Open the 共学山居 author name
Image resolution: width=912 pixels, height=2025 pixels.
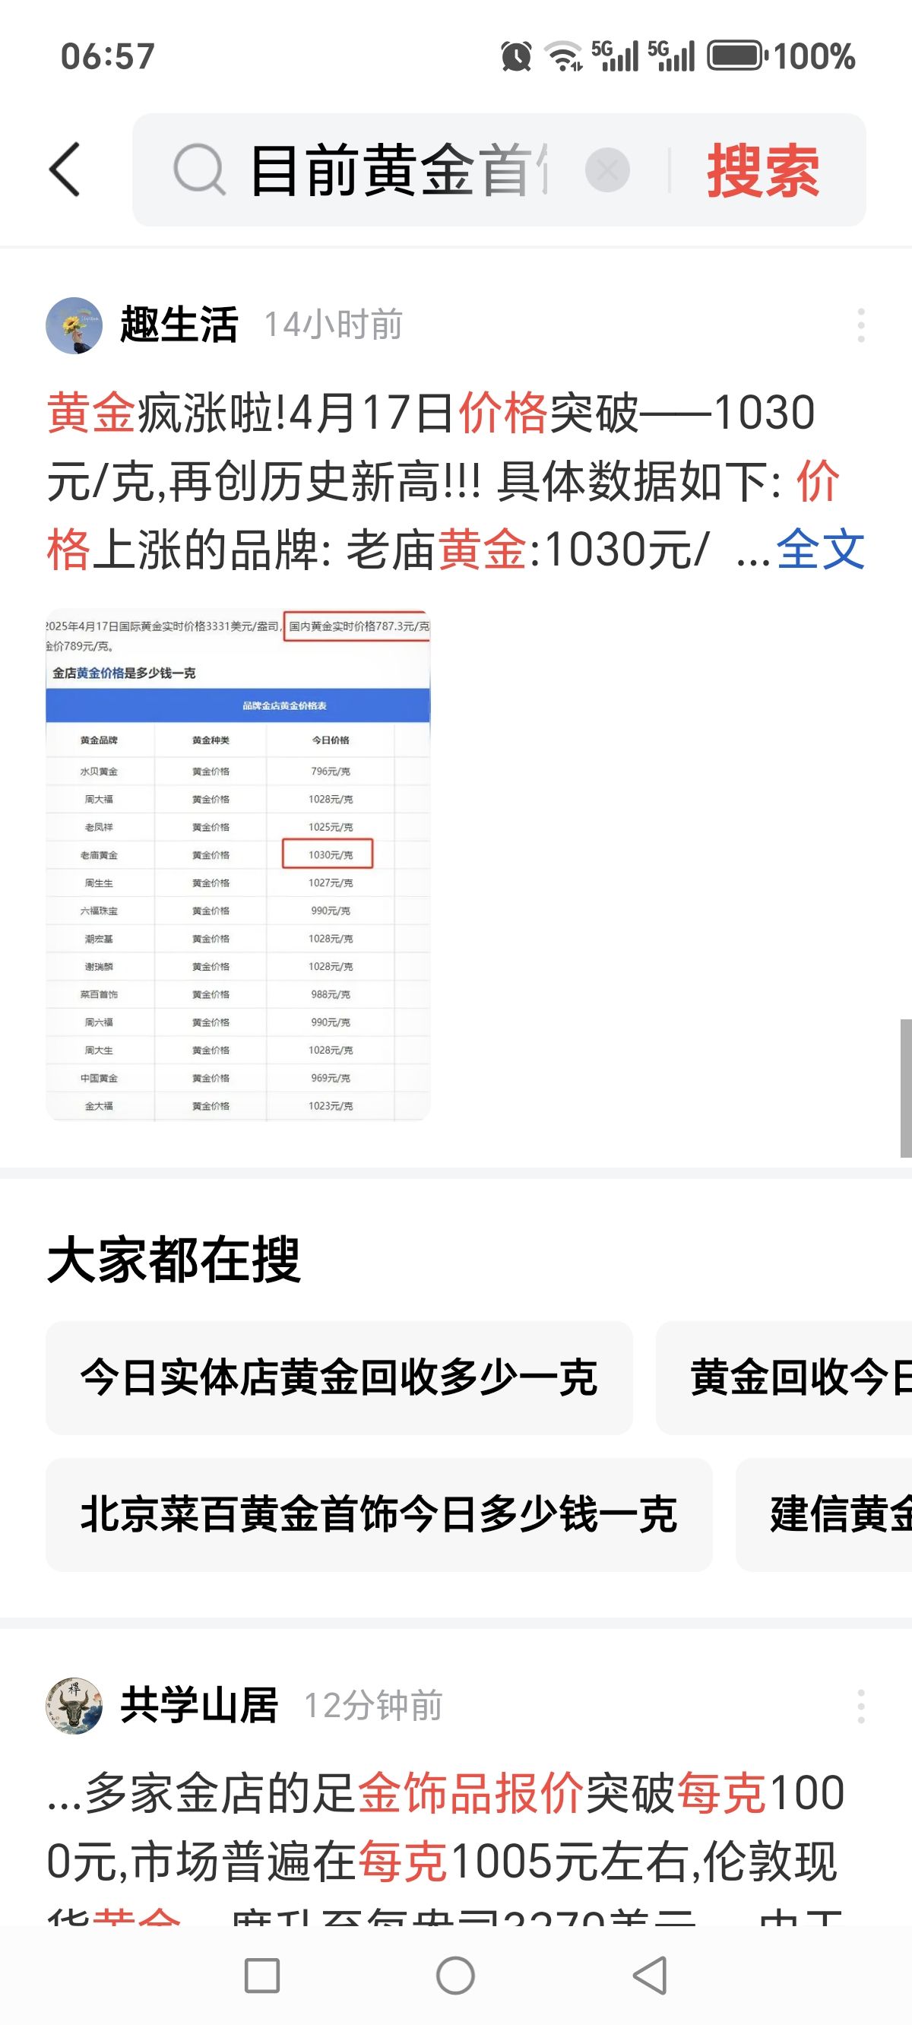(199, 1706)
